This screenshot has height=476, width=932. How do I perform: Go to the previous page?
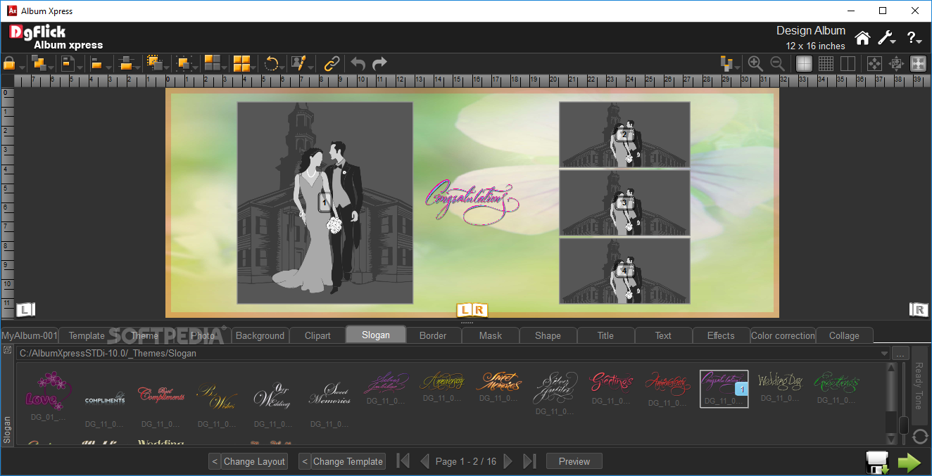tap(424, 461)
